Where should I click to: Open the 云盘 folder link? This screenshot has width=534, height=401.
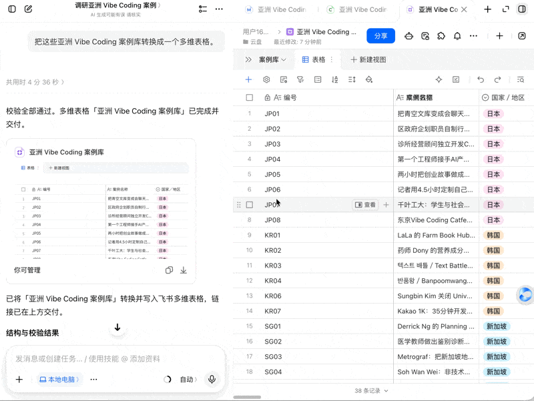point(252,42)
